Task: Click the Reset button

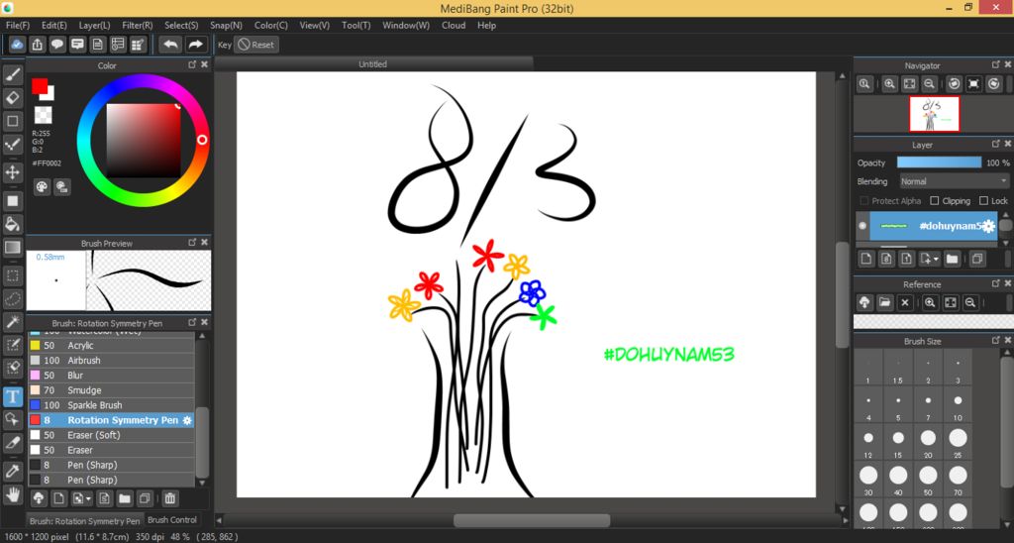Action: [256, 45]
